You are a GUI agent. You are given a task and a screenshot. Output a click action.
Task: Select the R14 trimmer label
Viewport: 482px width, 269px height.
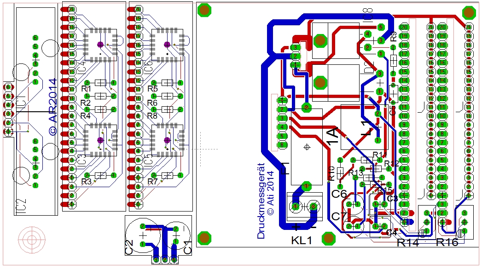pos(408,242)
